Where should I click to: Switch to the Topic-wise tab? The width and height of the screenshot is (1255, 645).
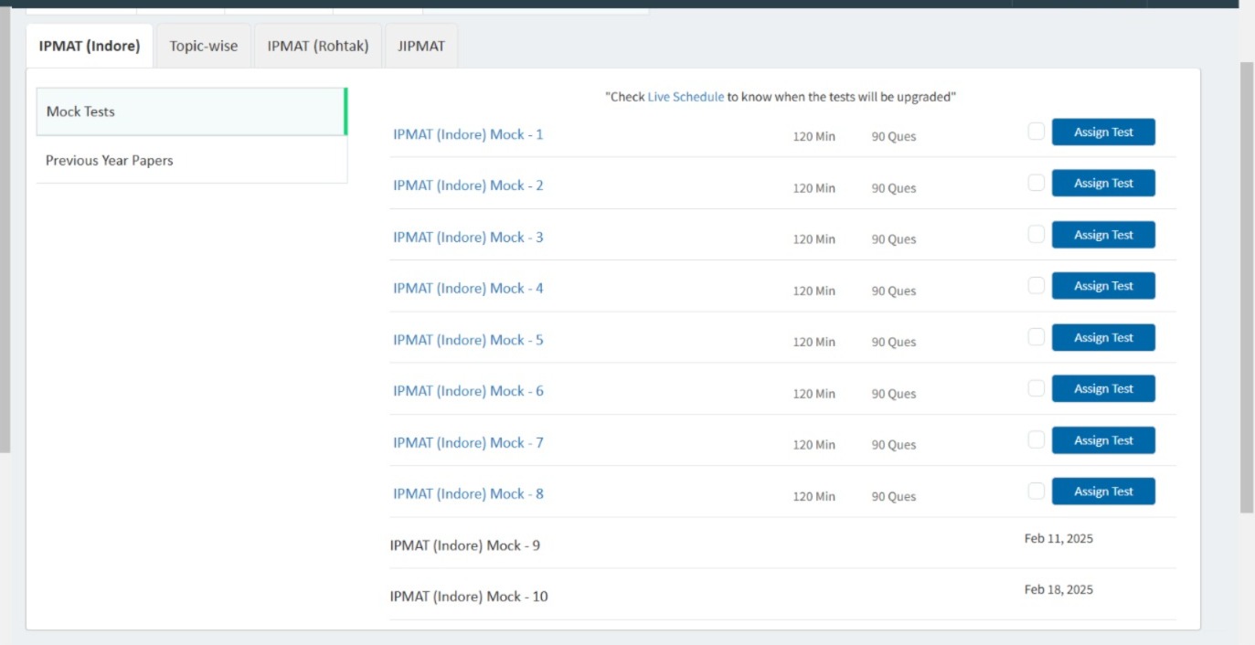tap(203, 46)
